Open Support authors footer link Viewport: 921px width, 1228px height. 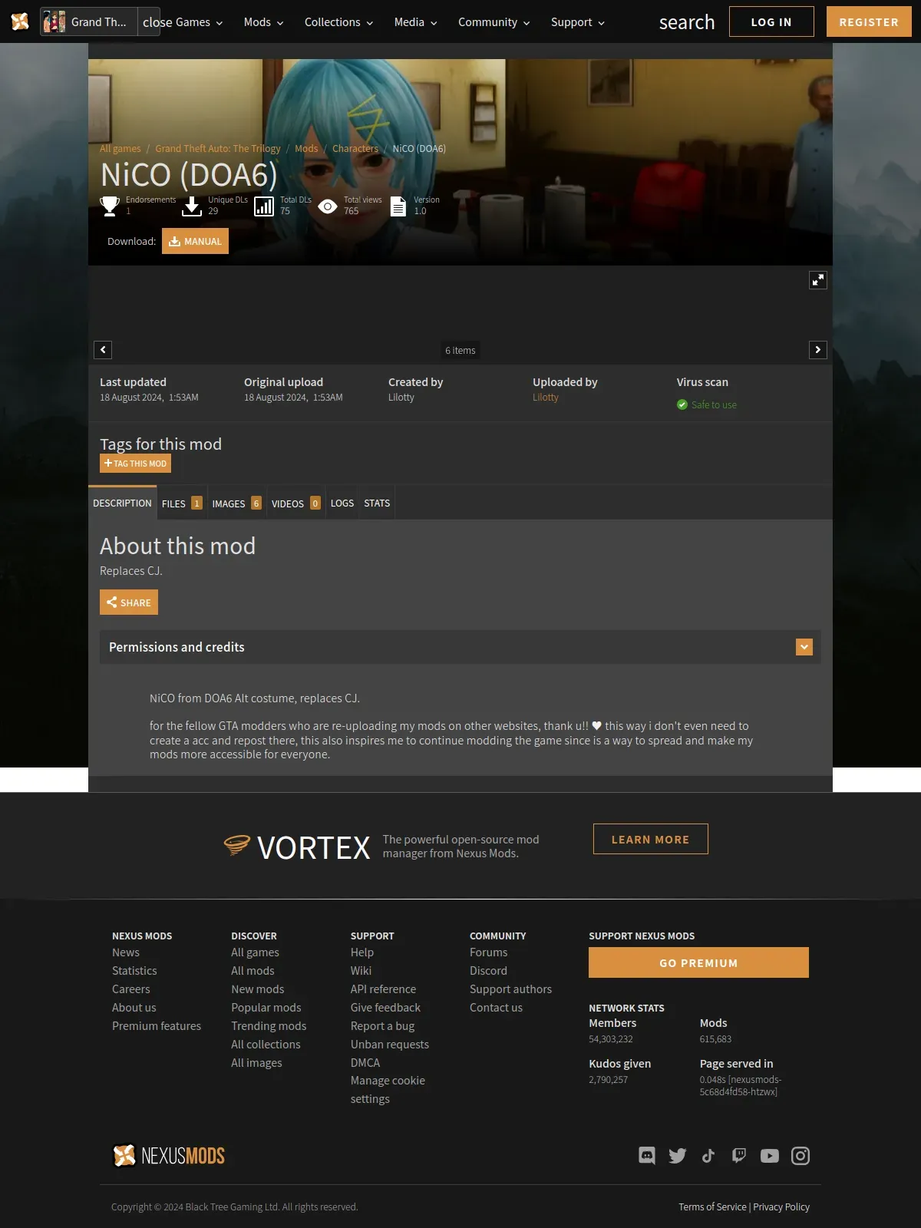pos(510,989)
